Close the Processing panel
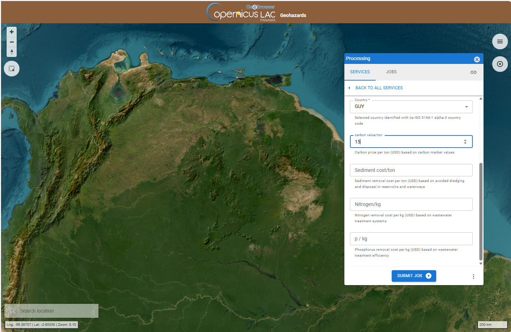This screenshot has width=511, height=332. (x=477, y=59)
